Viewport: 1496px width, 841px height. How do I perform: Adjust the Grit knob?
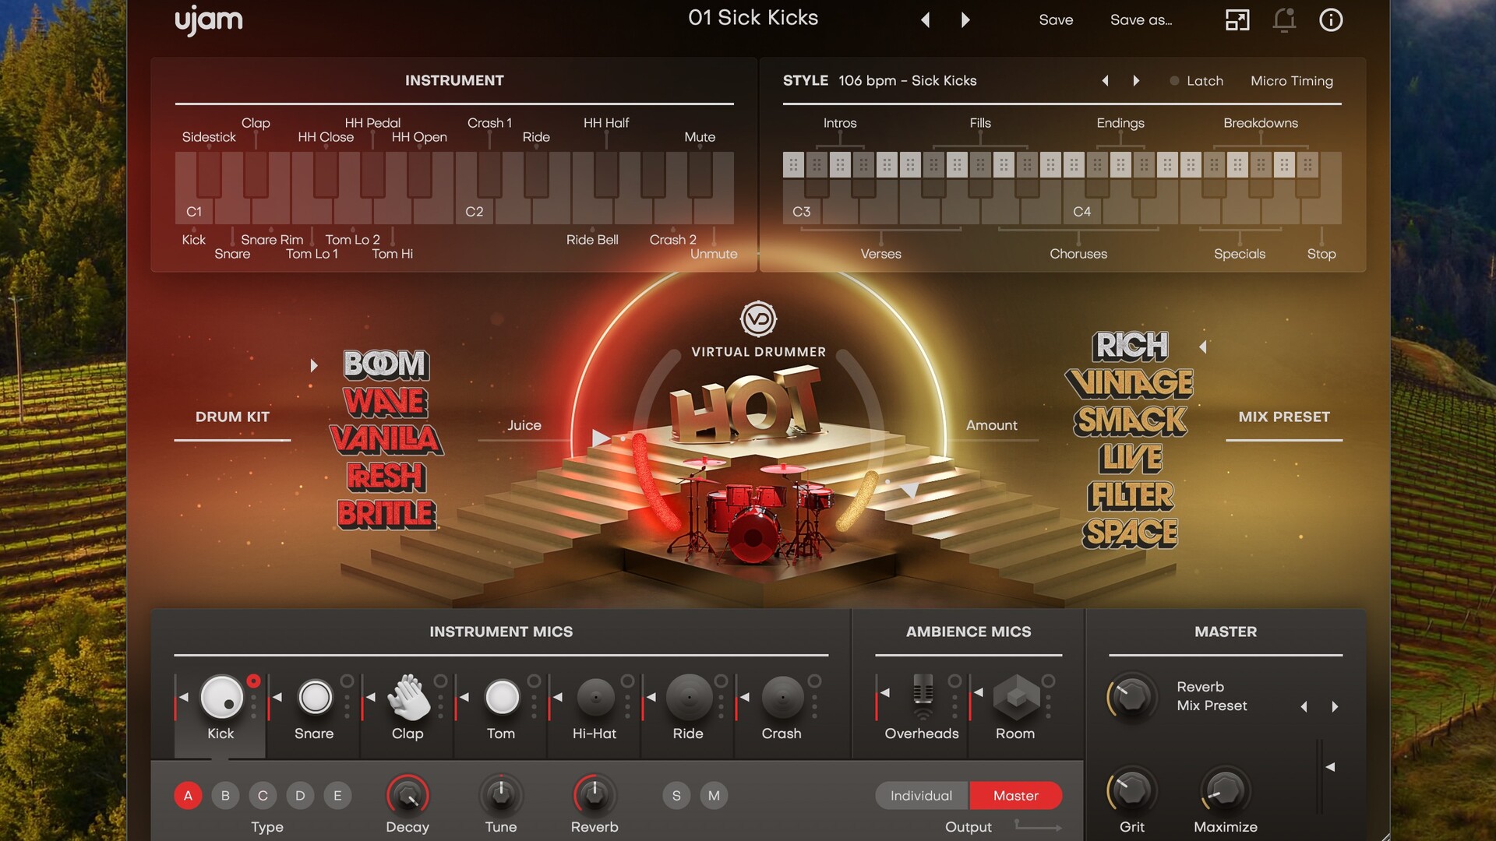pyautogui.click(x=1132, y=791)
